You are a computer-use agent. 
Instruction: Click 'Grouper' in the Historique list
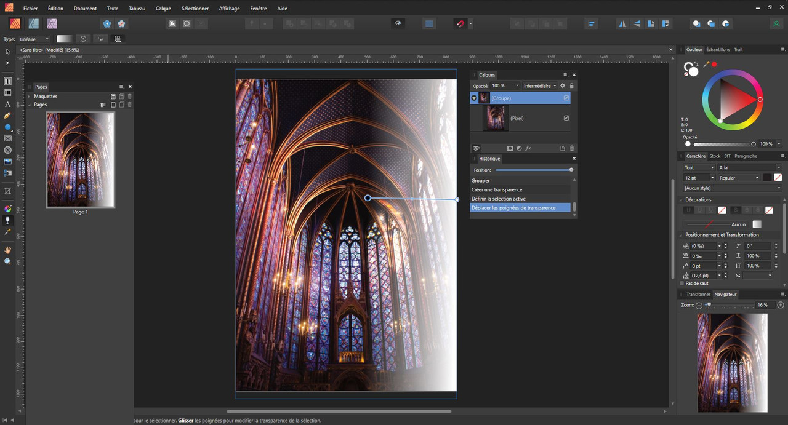coord(481,181)
